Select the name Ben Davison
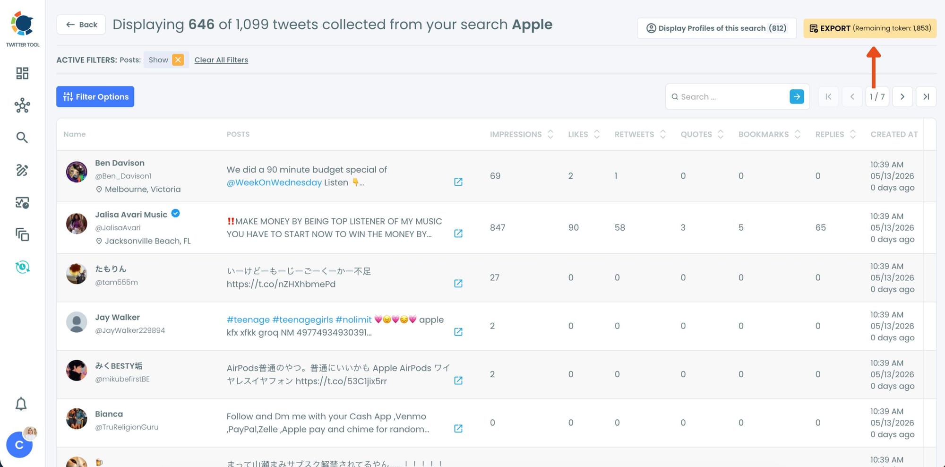This screenshot has height=467, width=945. click(x=120, y=163)
